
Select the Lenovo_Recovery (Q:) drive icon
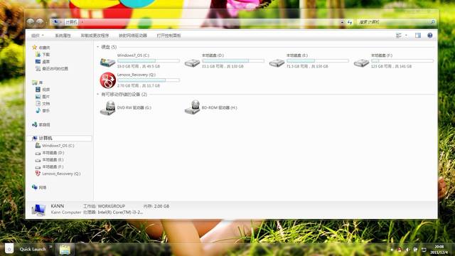tap(107, 80)
